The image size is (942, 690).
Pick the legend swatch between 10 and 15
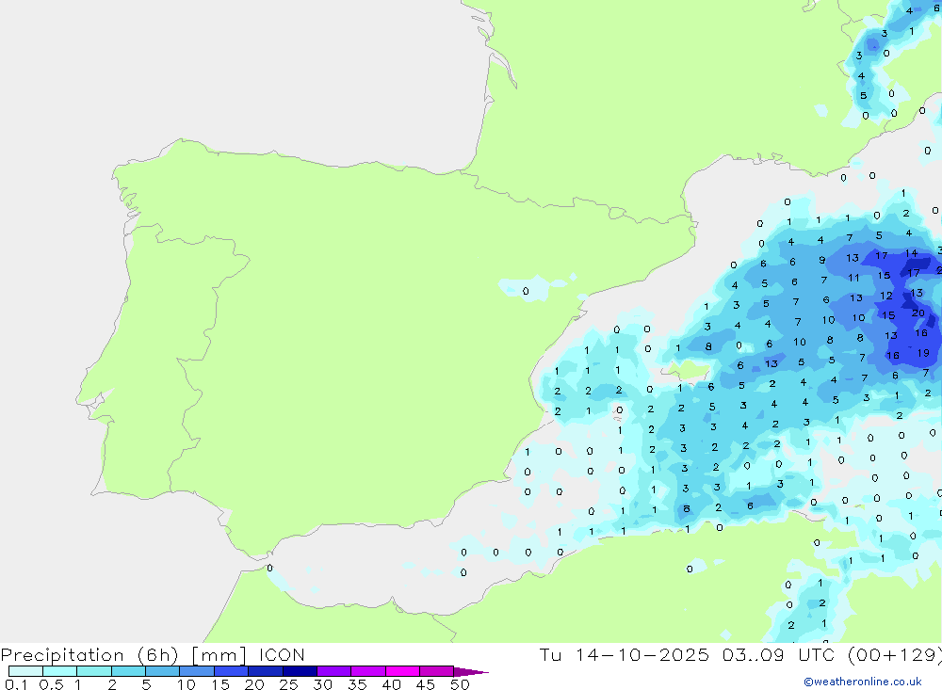pos(197,671)
